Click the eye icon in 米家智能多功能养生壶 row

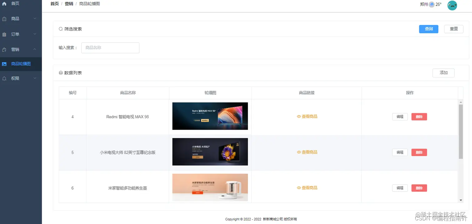pyautogui.click(x=299, y=188)
